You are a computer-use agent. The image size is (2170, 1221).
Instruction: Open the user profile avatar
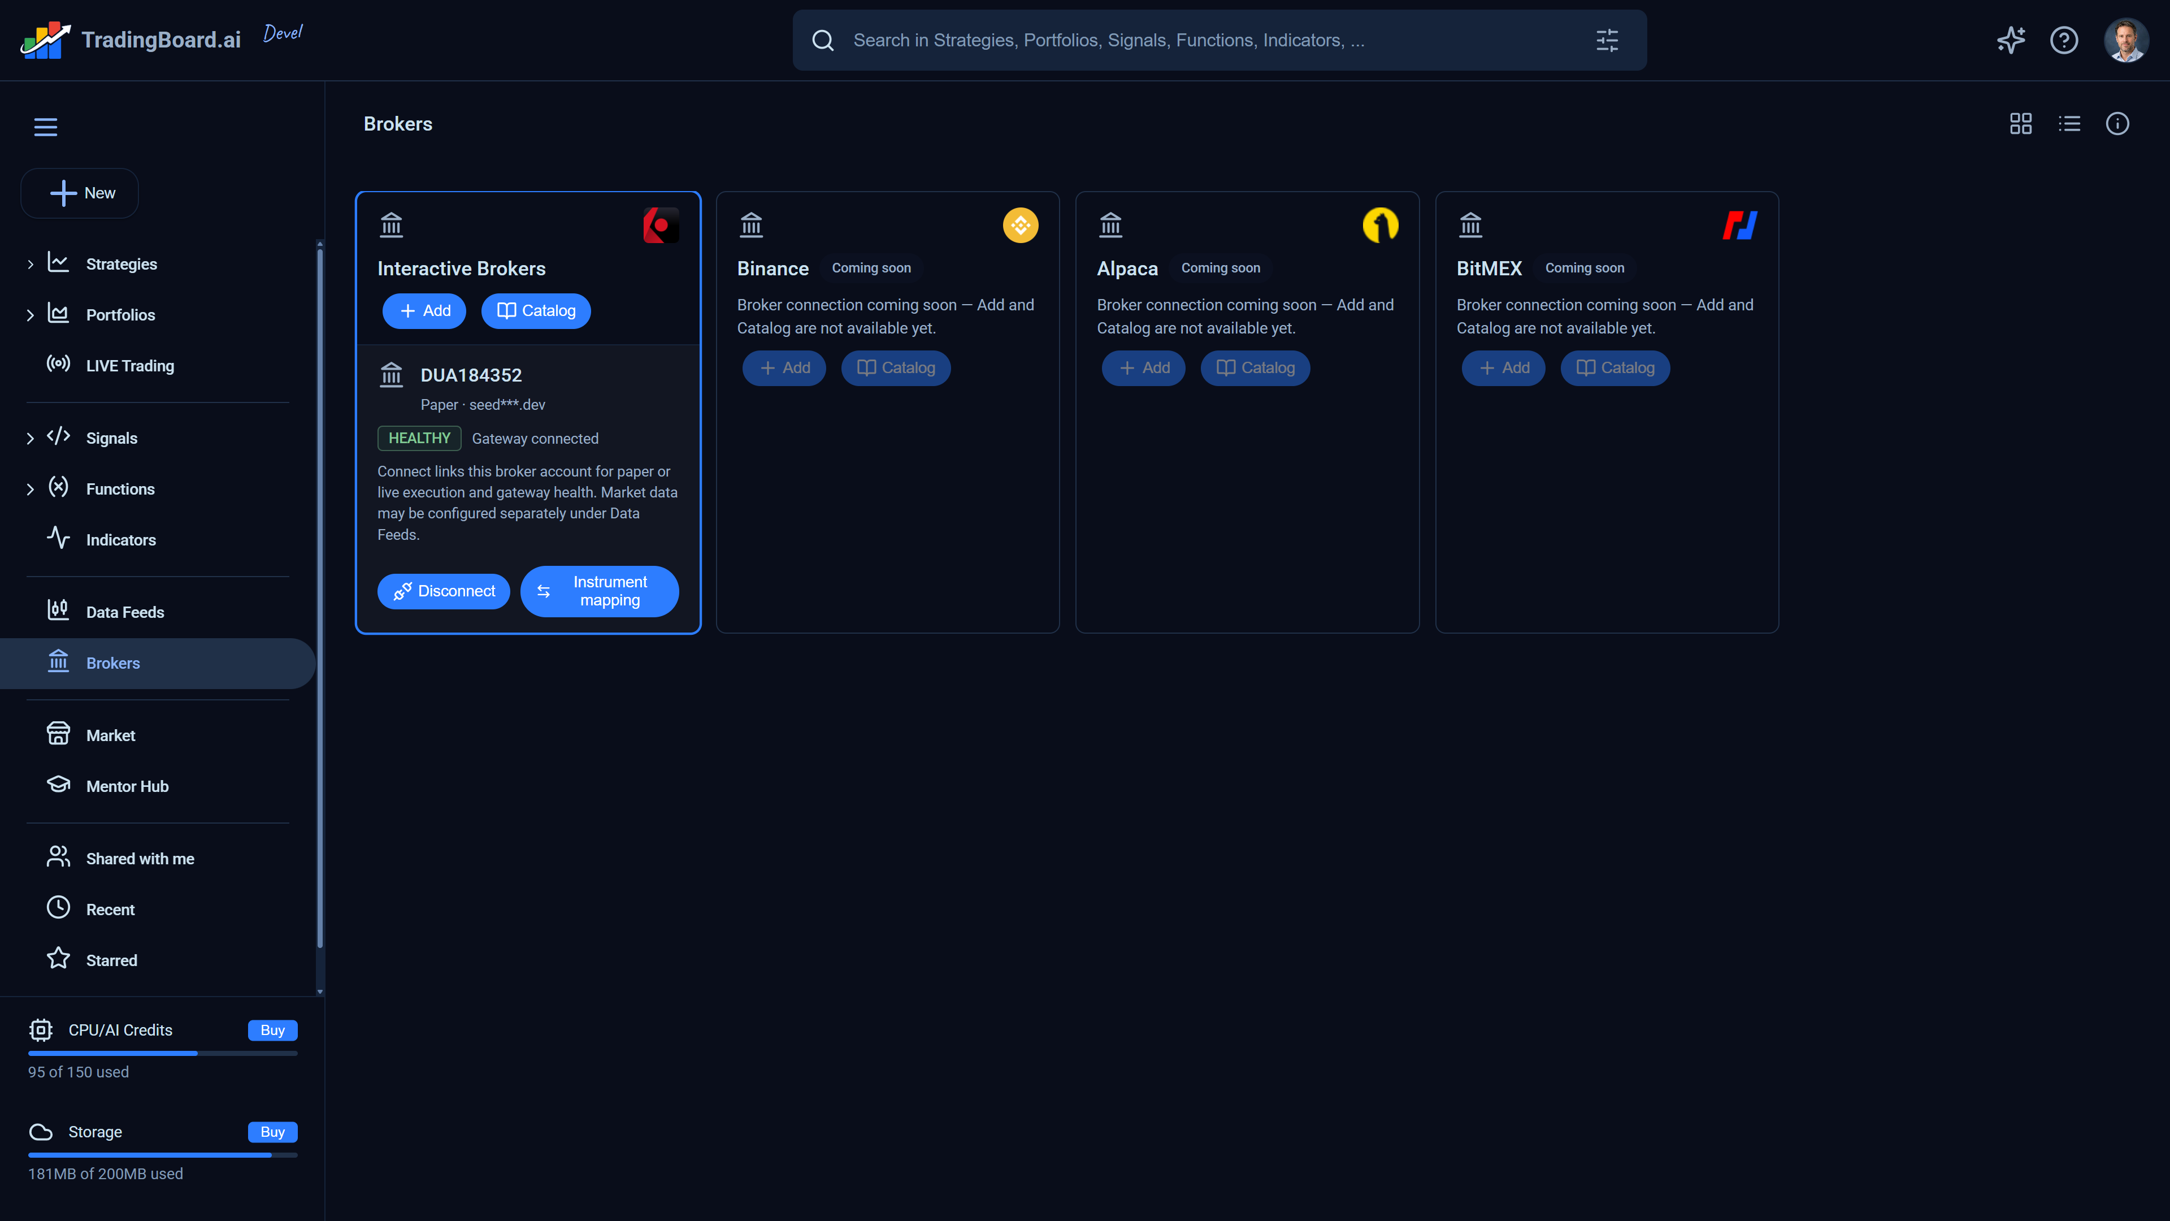click(2126, 40)
